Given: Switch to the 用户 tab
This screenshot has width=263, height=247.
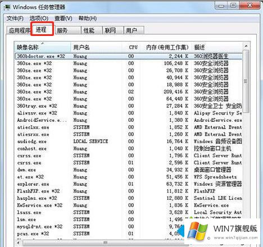Looking at the screenshot, I should pyautogui.click(x=134, y=30).
